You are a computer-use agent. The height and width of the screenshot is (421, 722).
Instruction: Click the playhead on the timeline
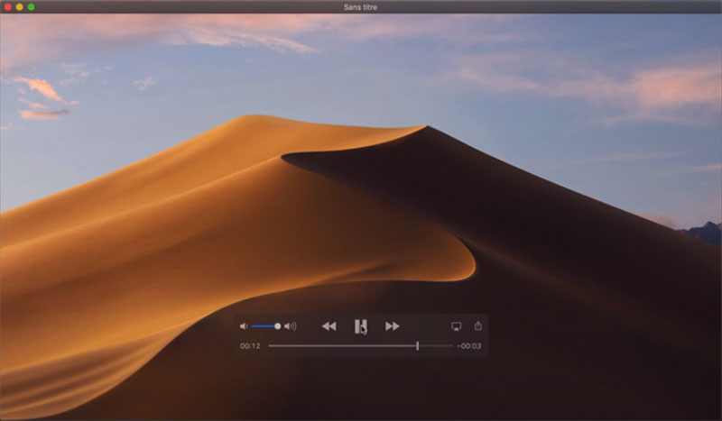click(x=417, y=345)
